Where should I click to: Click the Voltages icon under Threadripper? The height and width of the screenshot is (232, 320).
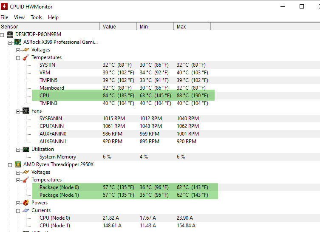pos(26,172)
